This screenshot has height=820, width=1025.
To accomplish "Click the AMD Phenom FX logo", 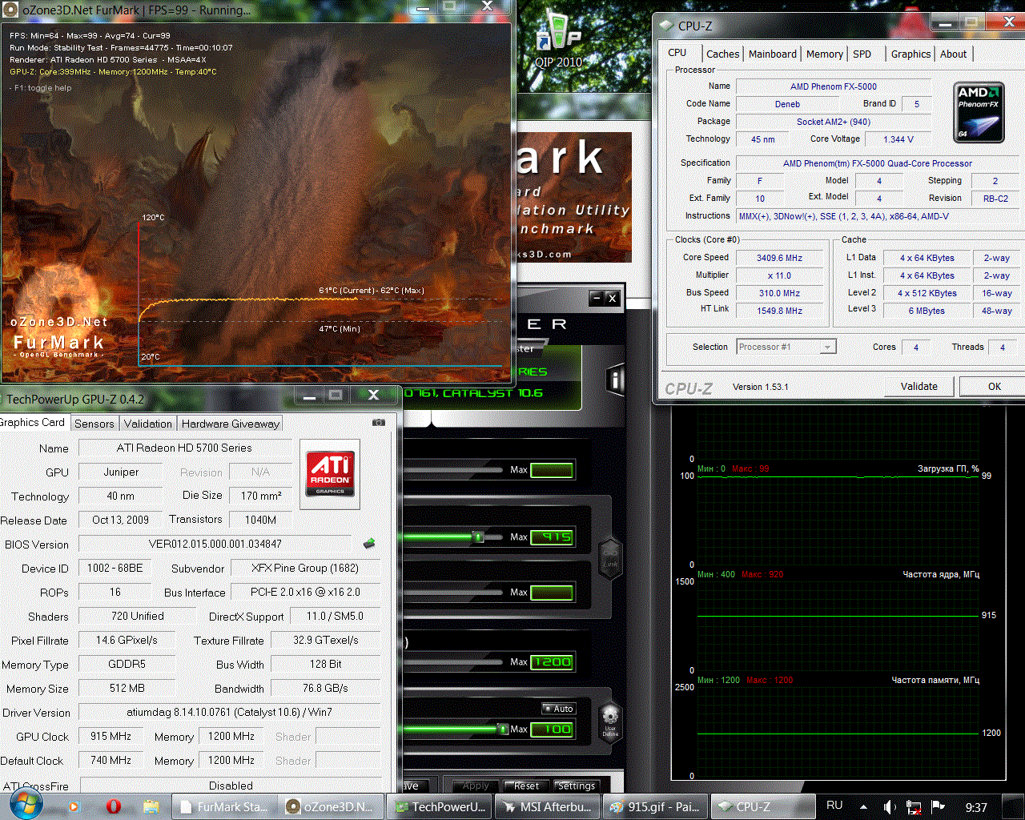I will (x=979, y=112).
